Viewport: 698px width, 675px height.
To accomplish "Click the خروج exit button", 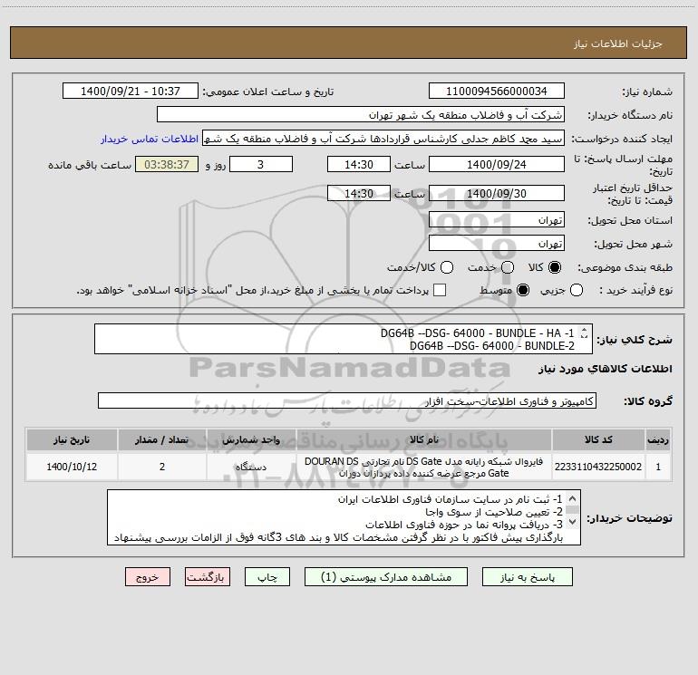I will tap(148, 577).
